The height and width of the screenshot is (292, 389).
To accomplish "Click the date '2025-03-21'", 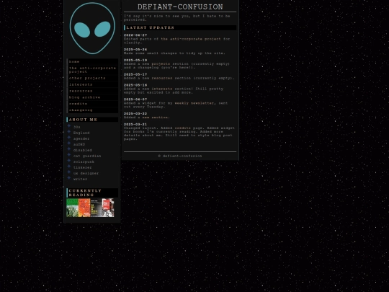I will [135, 125].
